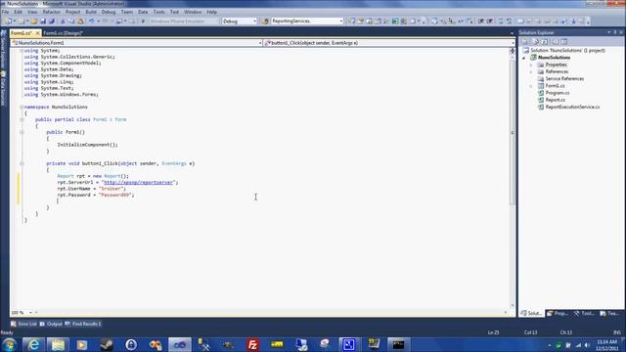Select the Properties folder in Solution Explorer
This screenshot has height=352, width=626.
point(557,65)
